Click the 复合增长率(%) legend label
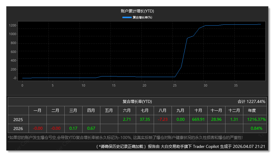This screenshot has height=158, width=274. coord(142,17)
